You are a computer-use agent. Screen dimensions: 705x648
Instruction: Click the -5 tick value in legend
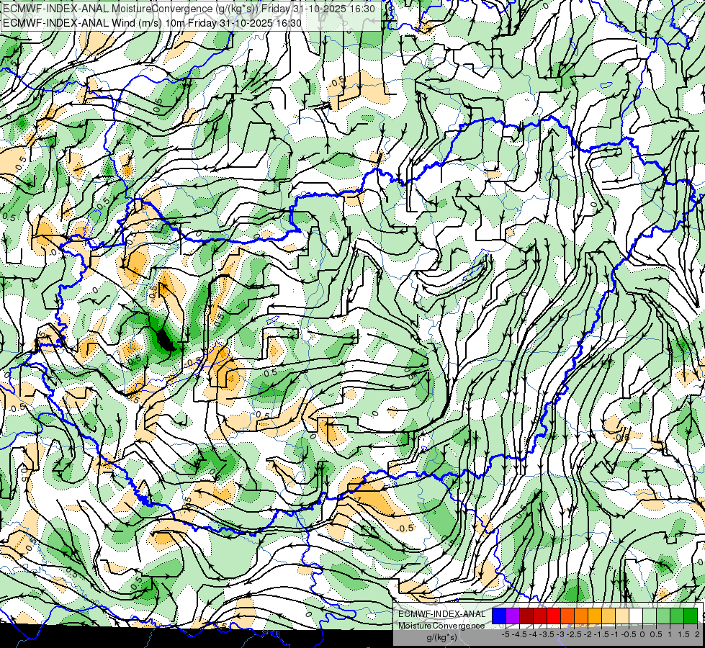point(506,634)
